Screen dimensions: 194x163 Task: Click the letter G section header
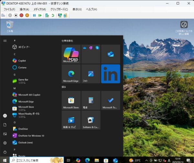tap(15, 75)
